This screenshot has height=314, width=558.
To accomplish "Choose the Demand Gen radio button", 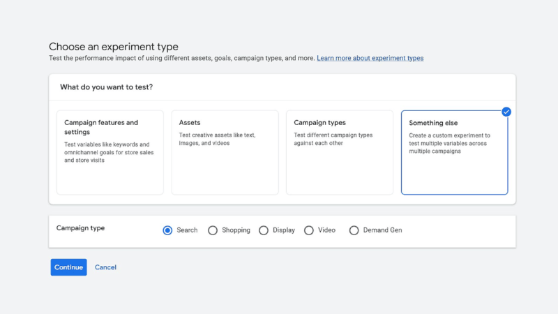I will click(x=354, y=230).
